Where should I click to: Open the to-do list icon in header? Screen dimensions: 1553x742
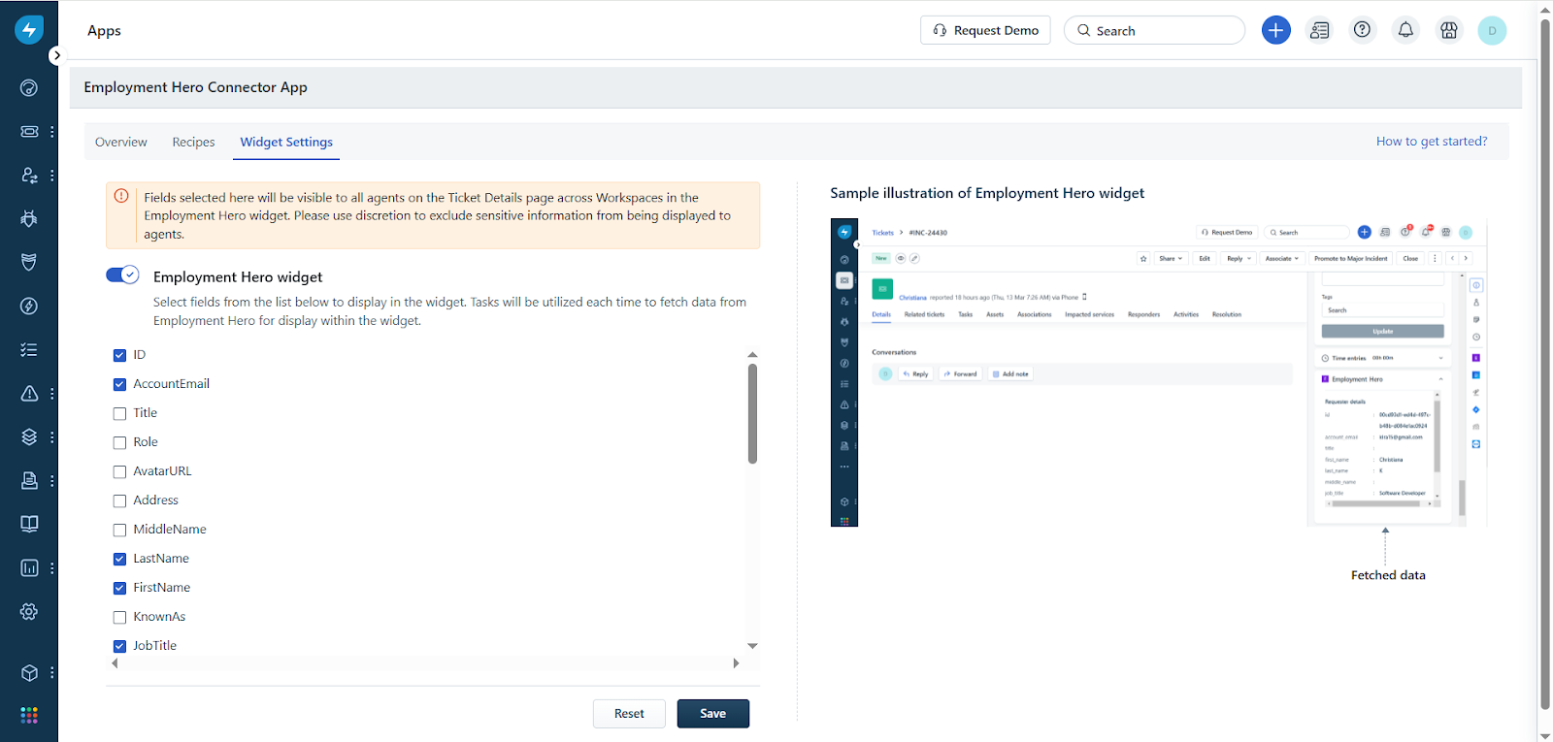click(1319, 30)
